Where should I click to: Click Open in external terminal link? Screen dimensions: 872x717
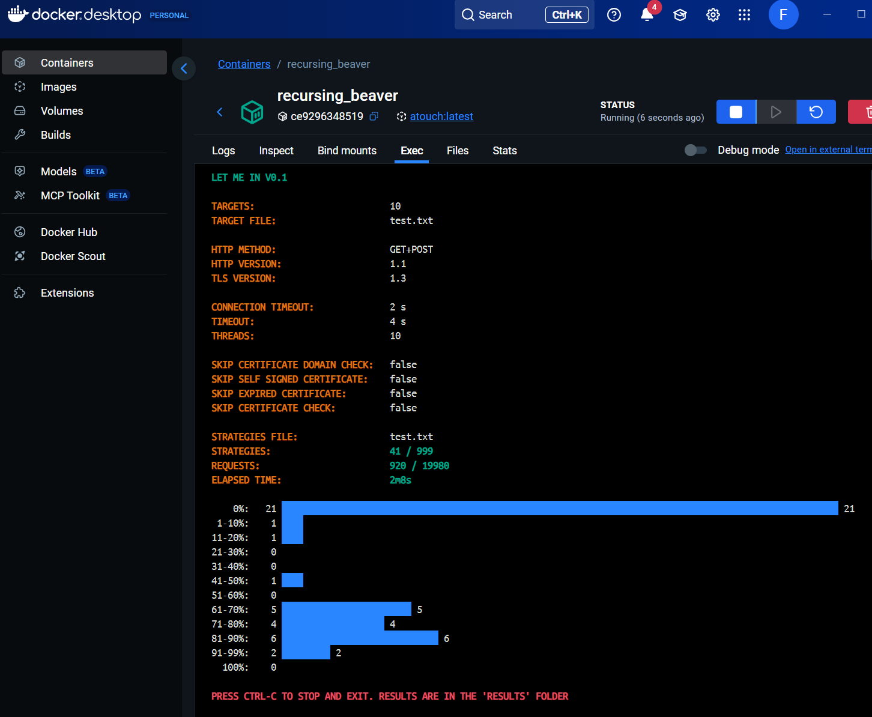[828, 150]
